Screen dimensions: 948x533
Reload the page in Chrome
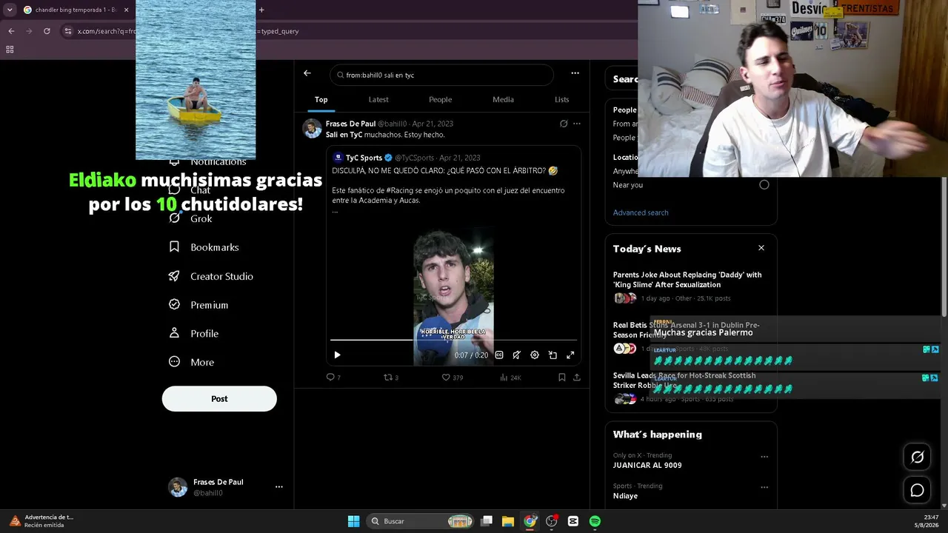tap(47, 31)
